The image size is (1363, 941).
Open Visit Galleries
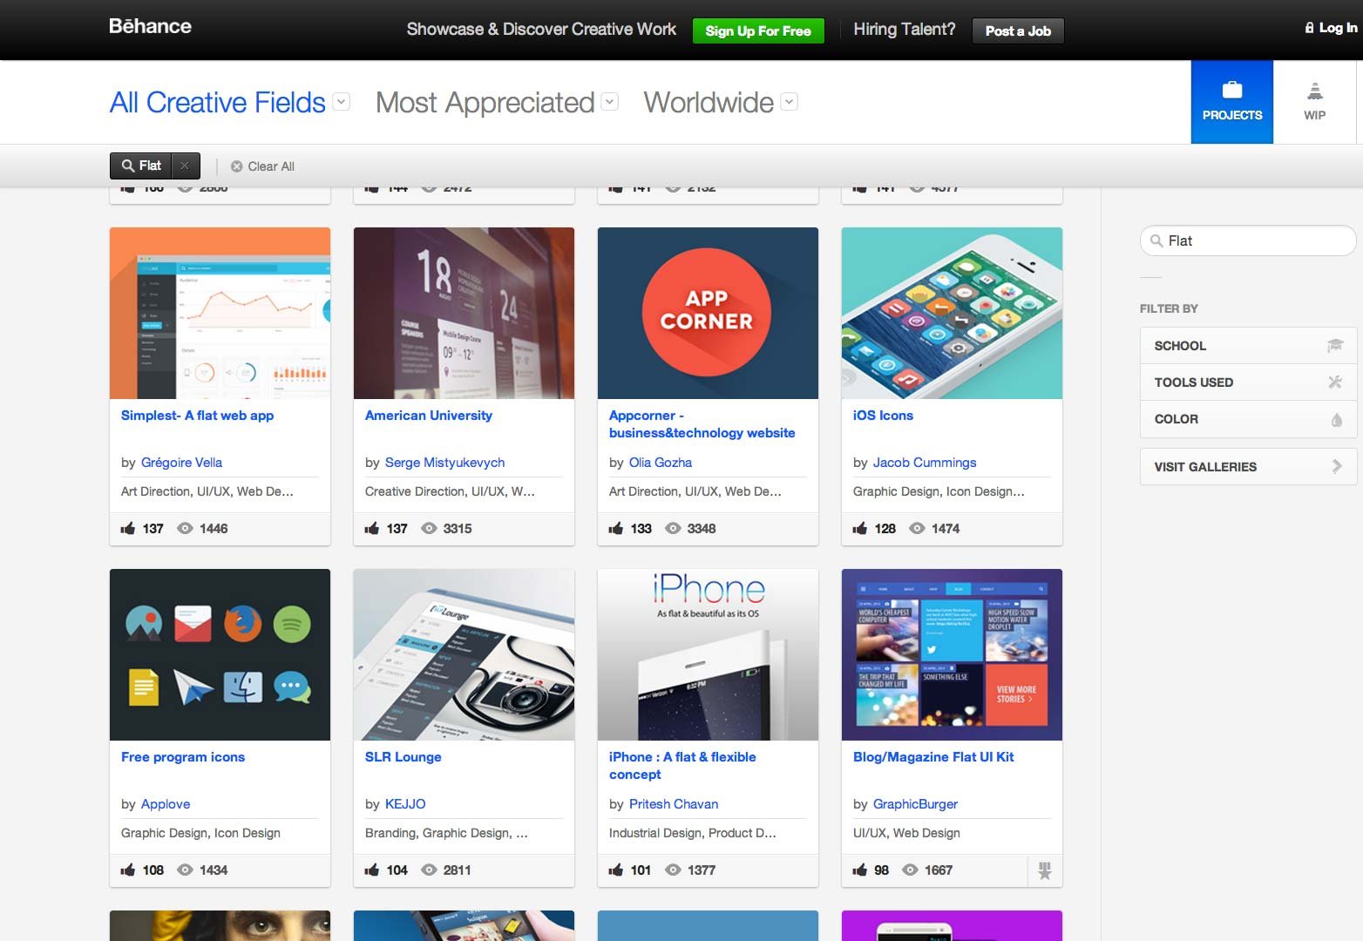click(x=1248, y=467)
